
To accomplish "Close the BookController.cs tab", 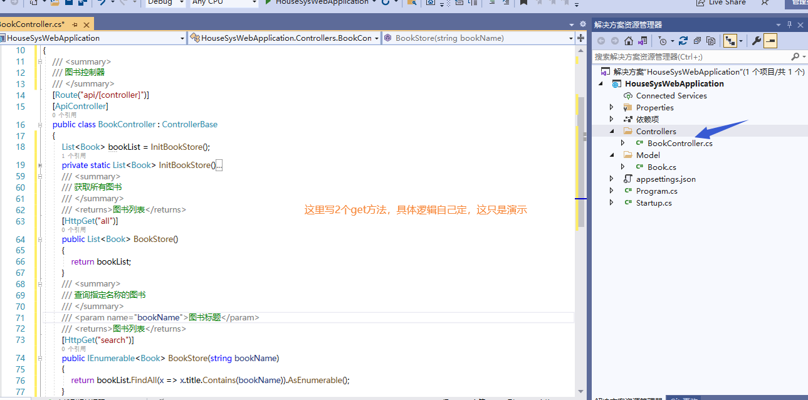I will coord(85,24).
